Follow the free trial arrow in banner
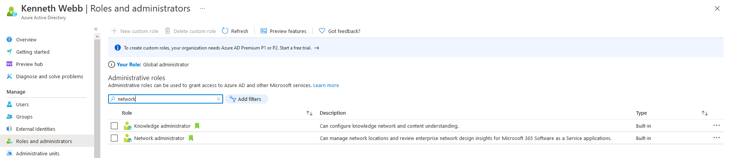The image size is (730, 158). pyautogui.click(x=317, y=48)
